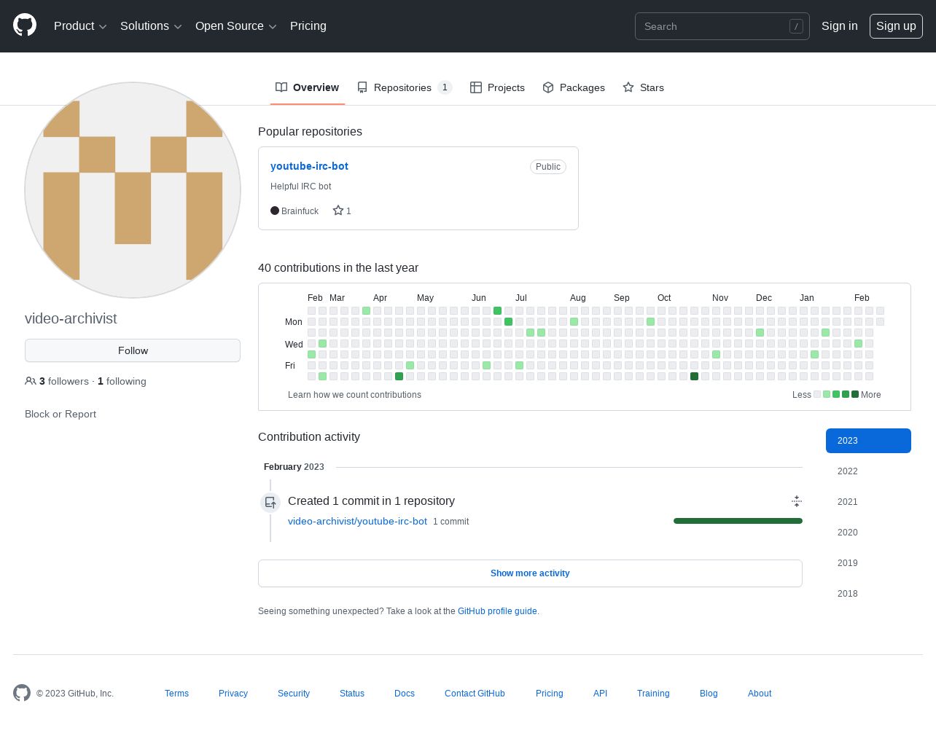The image size is (936, 738).
Task: Click the slash shortcut icon in search
Action: [x=796, y=26]
